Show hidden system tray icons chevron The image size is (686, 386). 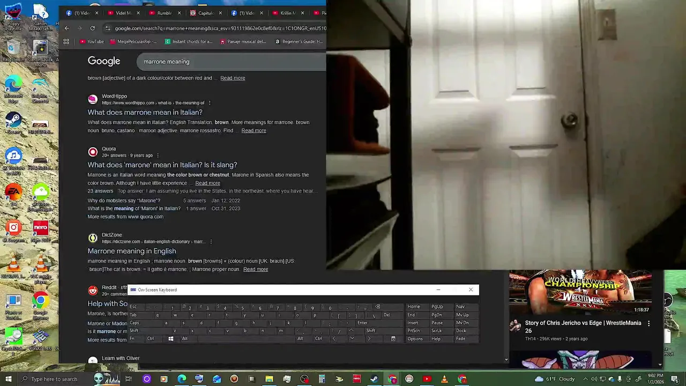pyautogui.click(x=585, y=379)
